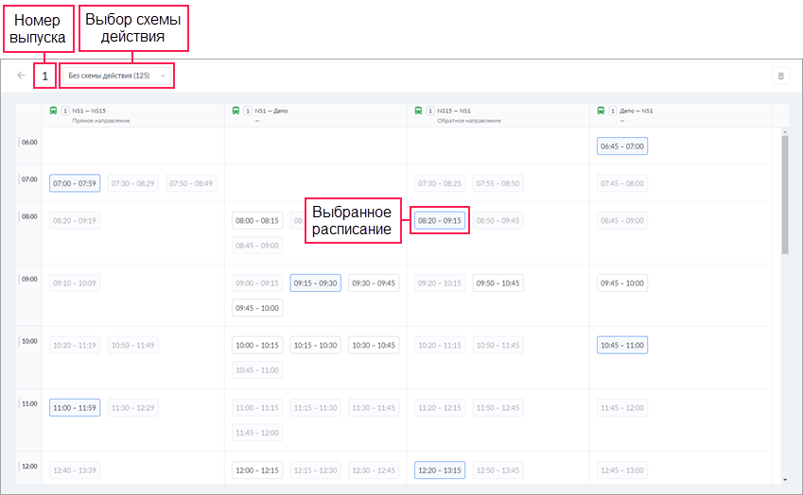Viewport: 803px width, 495px height.
Task: Click the 08:50 - 09:45 slot
Action: (x=498, y=220)
